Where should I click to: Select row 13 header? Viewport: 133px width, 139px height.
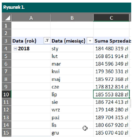(x=7, y=117)
